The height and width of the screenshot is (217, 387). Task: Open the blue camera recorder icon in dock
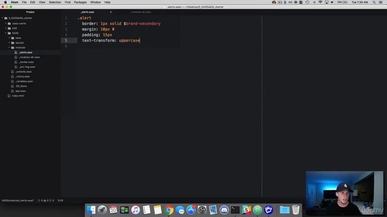tap(268, 210)
